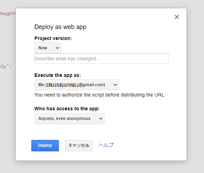Click the authorize script notice text
Viewport: 204px width, 173px height.
click(x=100, y=95)
